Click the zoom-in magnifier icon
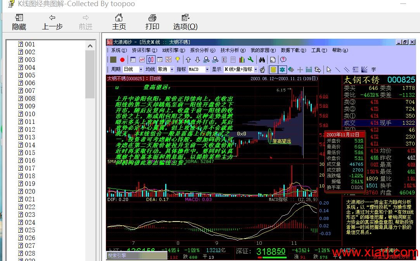 [206, 60]
